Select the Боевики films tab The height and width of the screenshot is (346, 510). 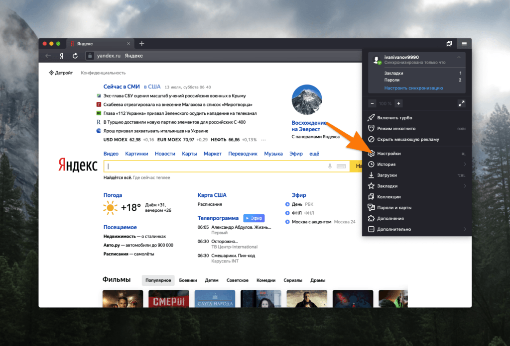click(x=188, y=280)
